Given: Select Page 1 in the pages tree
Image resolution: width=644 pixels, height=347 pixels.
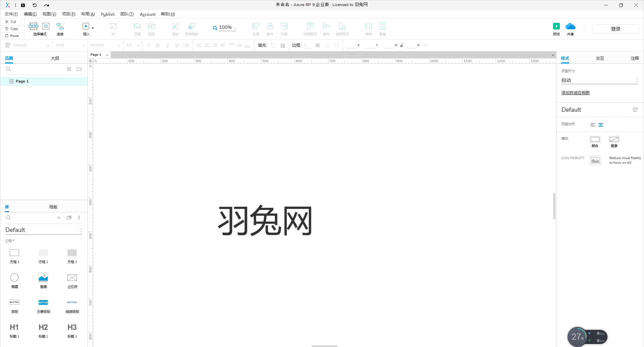Looking at the screenshot, I should [44, 81].
